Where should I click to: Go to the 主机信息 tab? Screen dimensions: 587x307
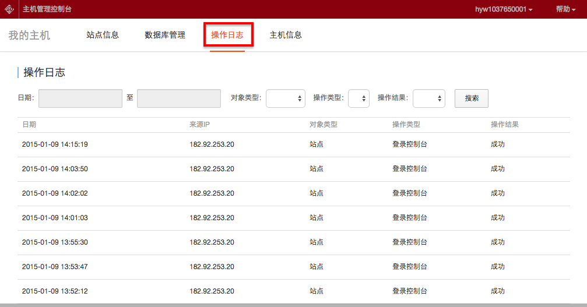(286, 35)
